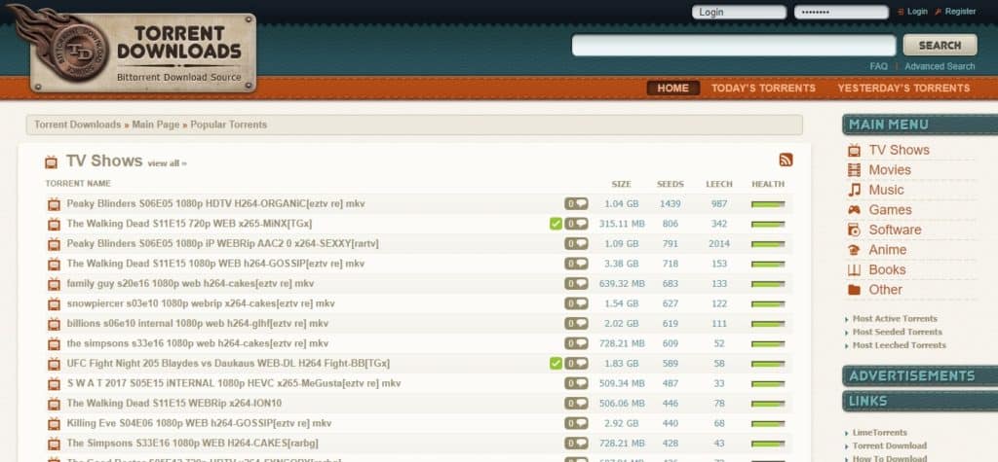Click health bar of Peaky Blinders ORGANiC
Image resolution: width=998 pixels, height=462 pixels.
click(x=768, y=204)
